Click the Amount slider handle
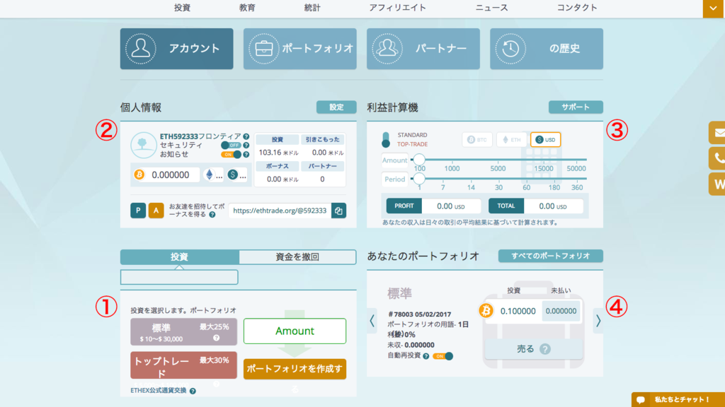The image size is (725, 407). click(x=419, y=160)
